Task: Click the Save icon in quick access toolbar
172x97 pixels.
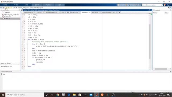Action: [x=119, y=5]
